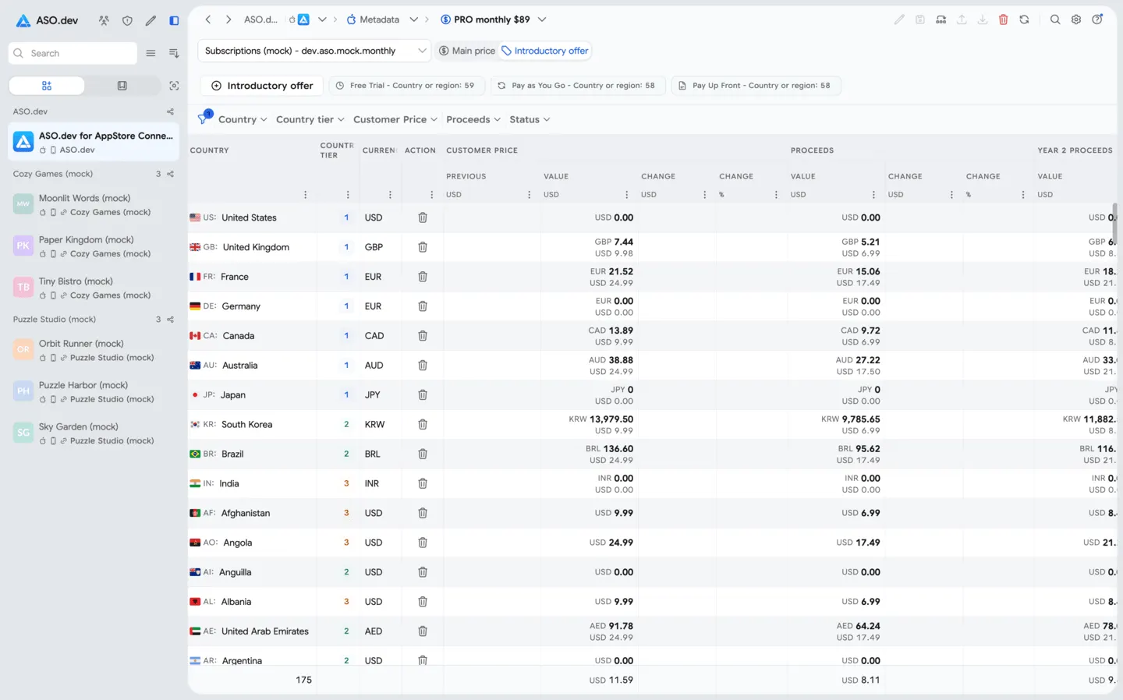The width and height of the screenshot is (1123, 700).
Task: Open the sidebar sort order options
Action: coord(174,53)
